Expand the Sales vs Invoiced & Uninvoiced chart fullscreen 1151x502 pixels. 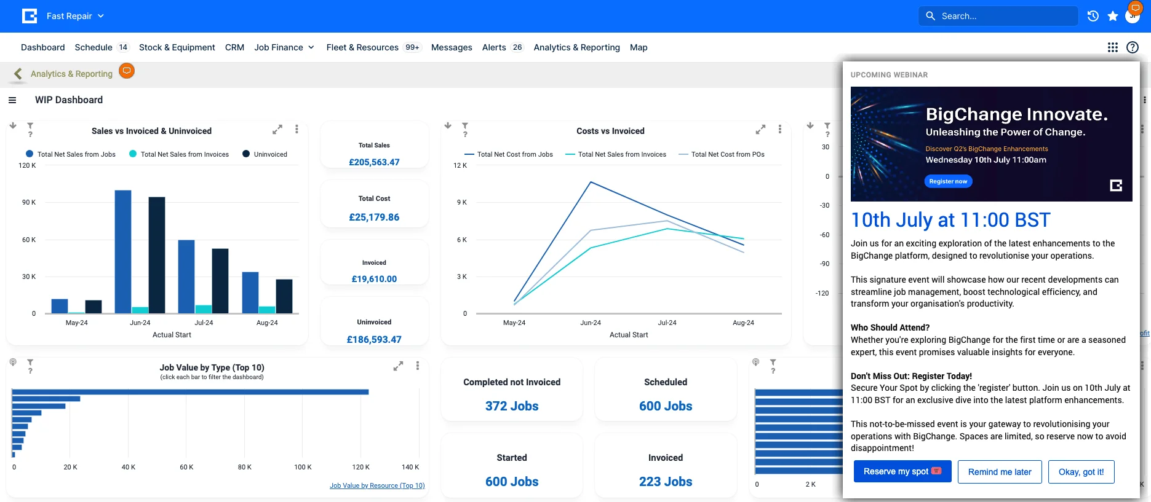pos(277,130)
